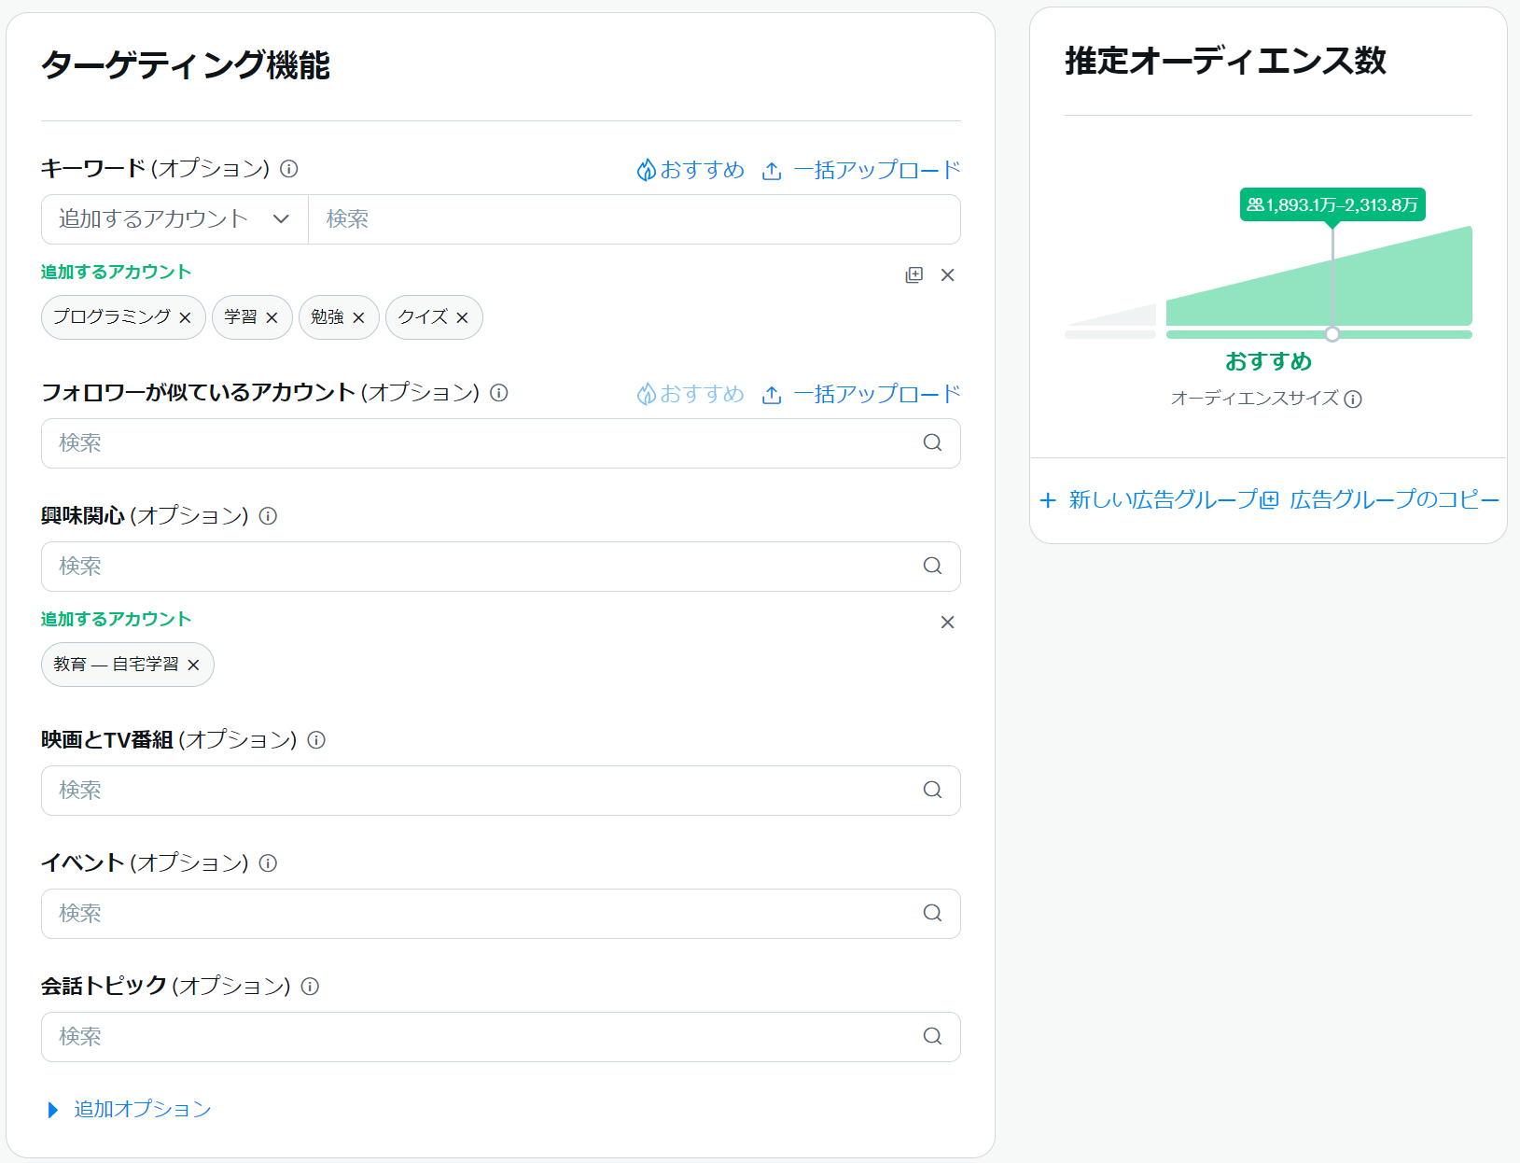Click magnifier icon in イベント search
This screenshot has height=1163, width=1520.
click(933, 914)
